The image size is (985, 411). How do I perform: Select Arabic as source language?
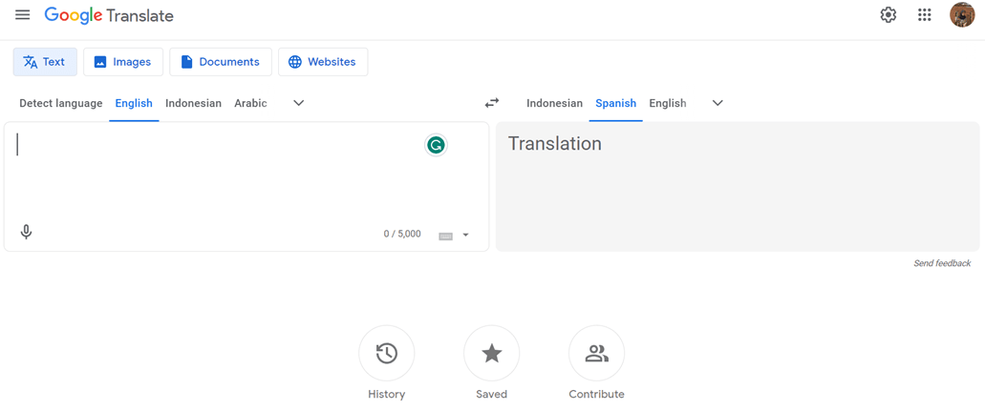pos(250,104)
